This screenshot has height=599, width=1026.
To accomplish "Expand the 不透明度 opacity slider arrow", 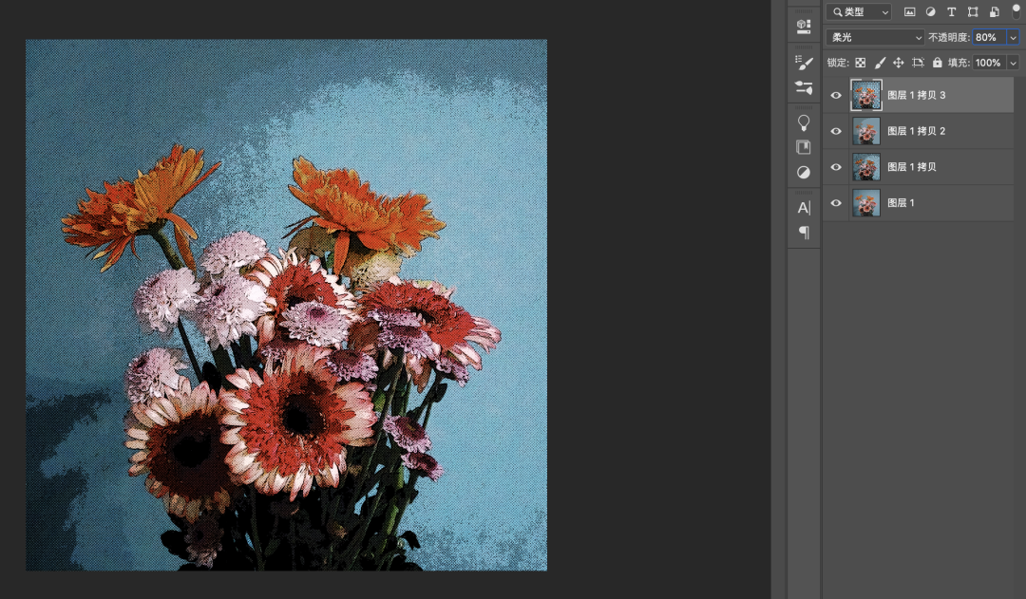I will [x=1013, y=37].
